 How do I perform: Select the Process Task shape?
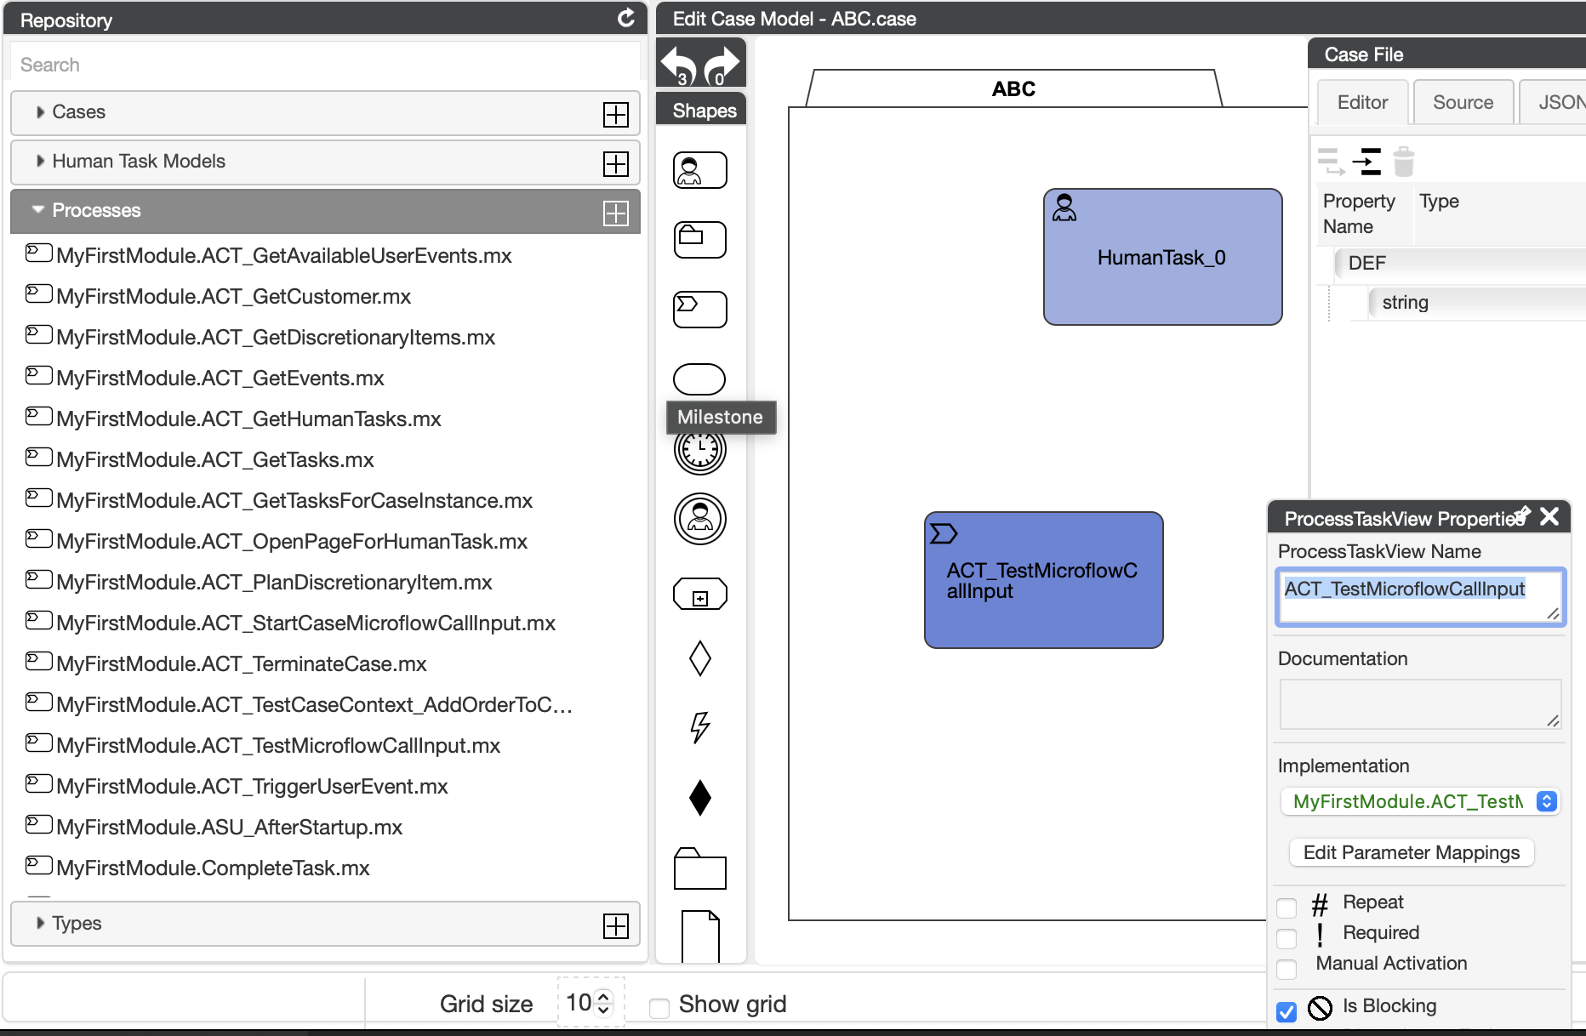[x=699, y=310]
